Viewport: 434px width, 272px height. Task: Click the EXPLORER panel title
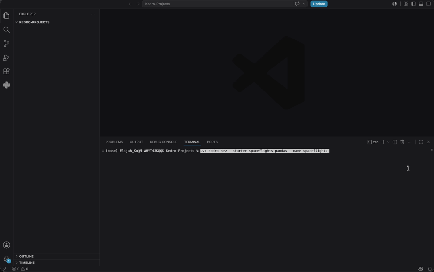click(x=27, y=14)
